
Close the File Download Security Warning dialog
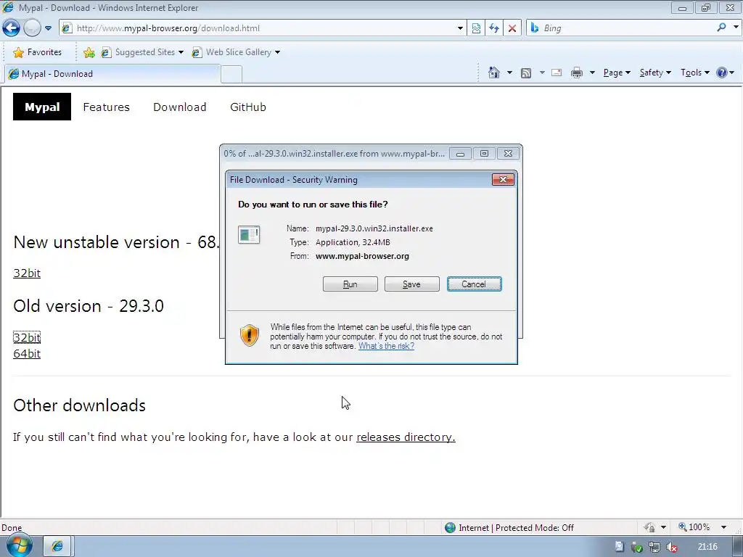tap(503, 180)
